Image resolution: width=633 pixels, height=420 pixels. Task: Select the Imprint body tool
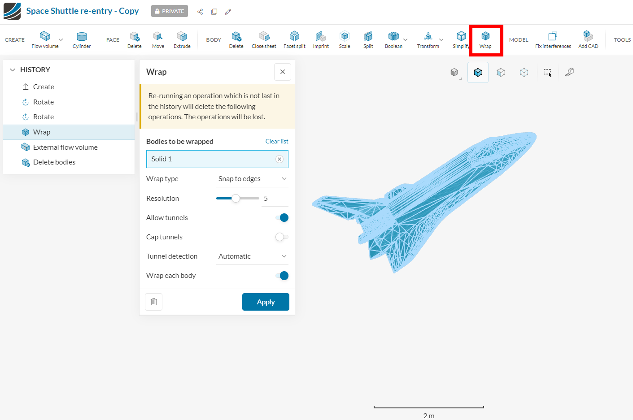click(x=321, y=39)
